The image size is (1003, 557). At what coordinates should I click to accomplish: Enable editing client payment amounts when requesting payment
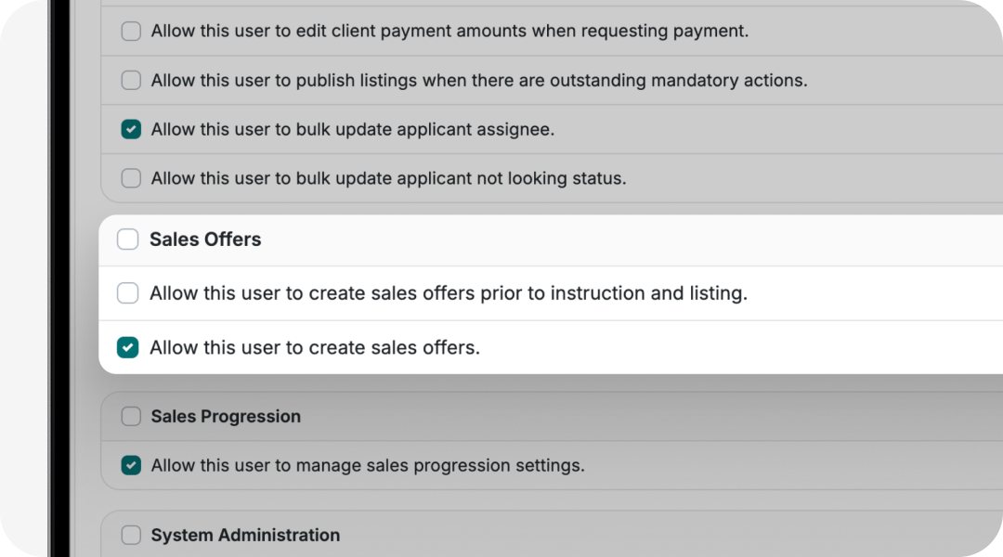coord(130,31)
